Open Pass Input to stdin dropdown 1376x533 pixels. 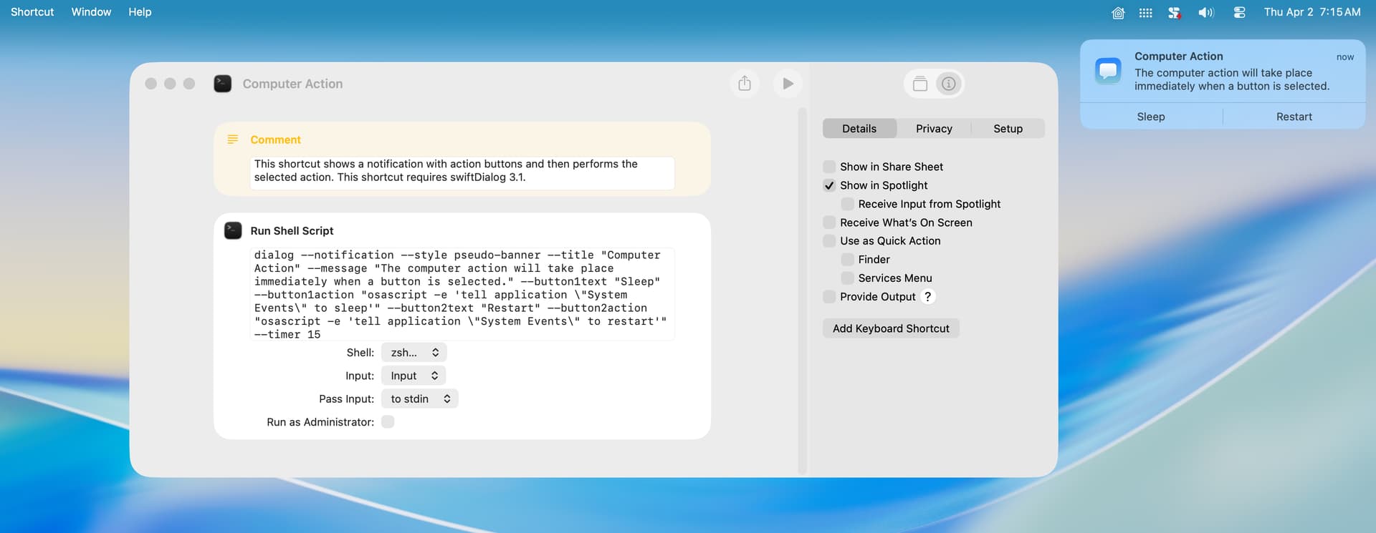420,399
